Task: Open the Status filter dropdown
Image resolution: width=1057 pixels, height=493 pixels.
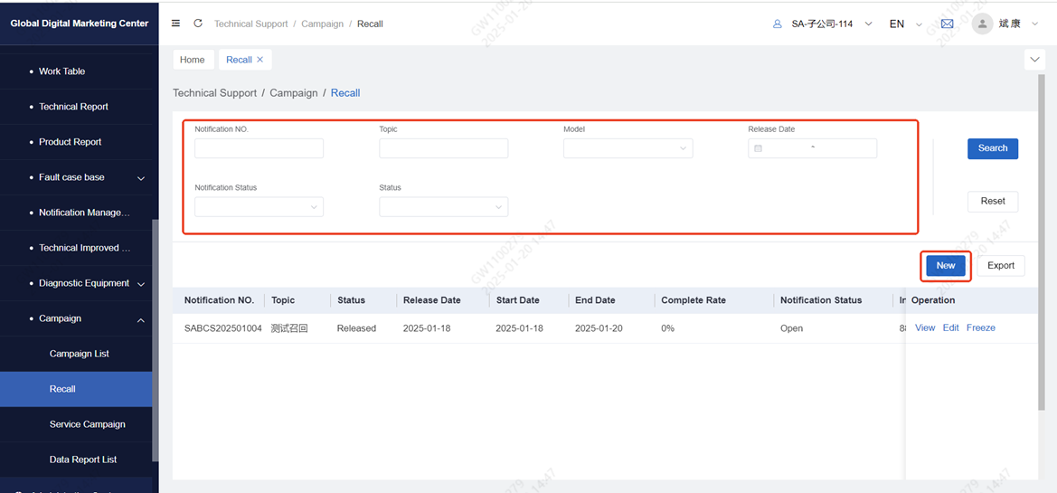Action: pyautogui.click(x=443, y=207)
